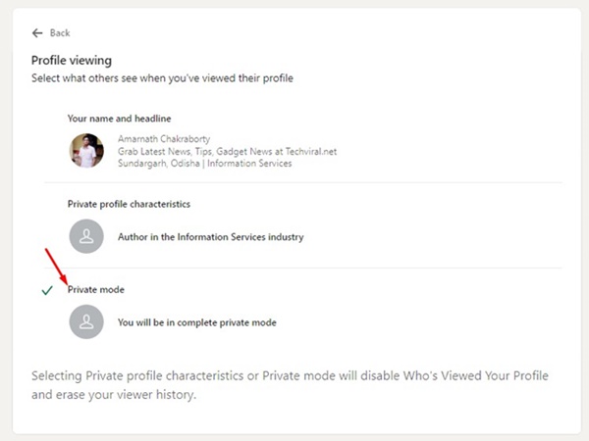Screen dimensions: 589x441
Task: Select 'Private profile characteristics' option
Action: pyautogui.click(x=129, y=204)
